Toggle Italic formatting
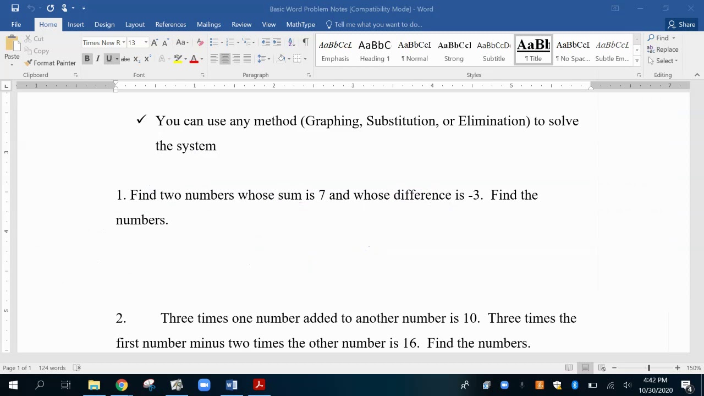The image size is (704, 396). (x=98, y=59)
